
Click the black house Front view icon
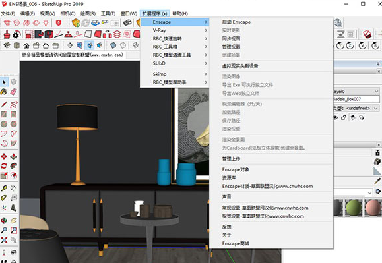(26, 45)
